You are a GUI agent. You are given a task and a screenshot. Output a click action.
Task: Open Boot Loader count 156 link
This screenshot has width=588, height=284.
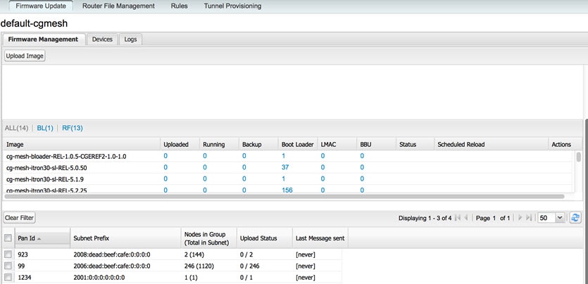coord(287,190)
